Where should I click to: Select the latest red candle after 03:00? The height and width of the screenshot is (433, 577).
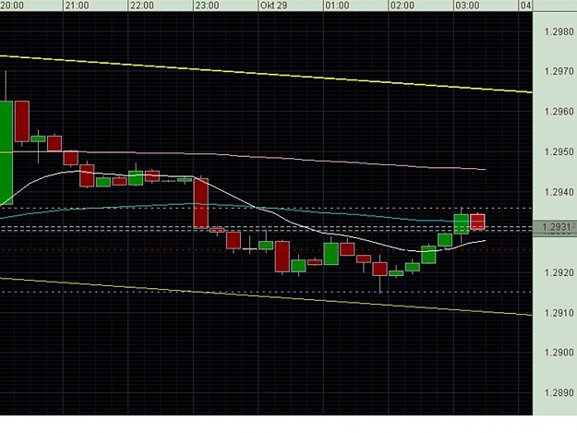pos(477,222)
